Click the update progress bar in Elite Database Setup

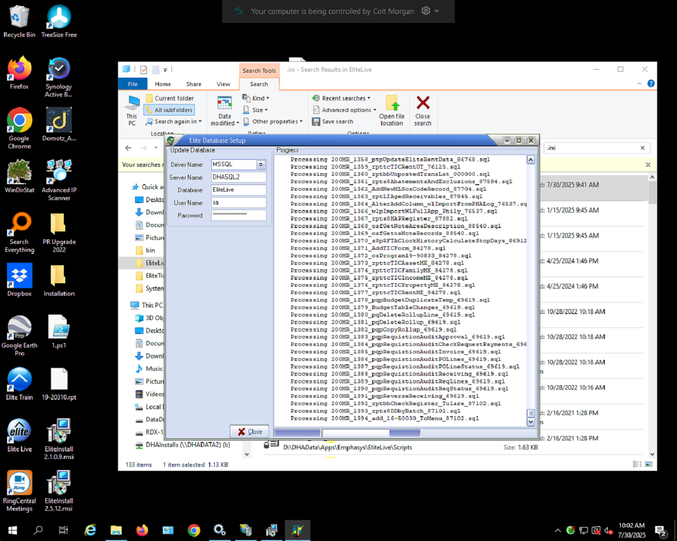347,433
